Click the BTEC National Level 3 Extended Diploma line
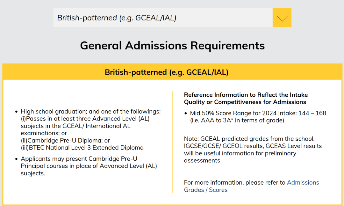The height and width of the screenshot is (206, 344). coord(82,148)
